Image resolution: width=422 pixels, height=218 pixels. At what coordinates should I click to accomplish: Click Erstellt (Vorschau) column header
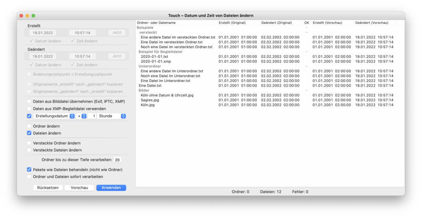332,23
